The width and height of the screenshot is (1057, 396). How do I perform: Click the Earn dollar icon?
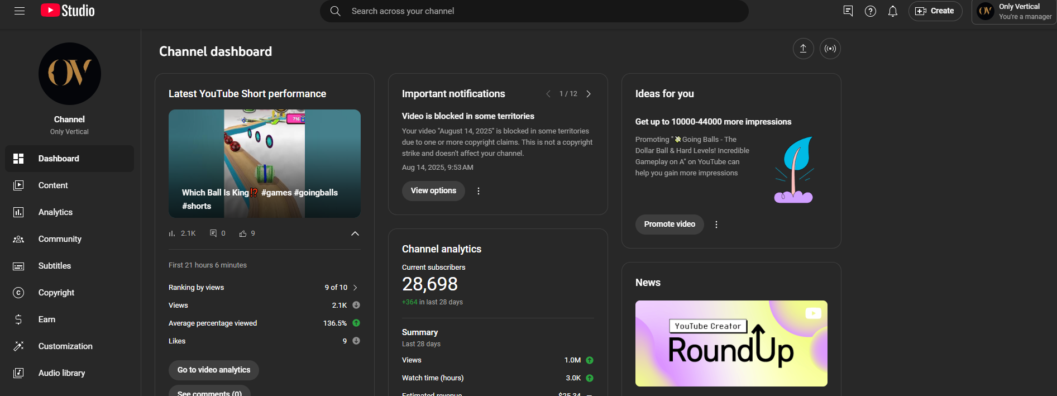pyautogui.click(x=18, y=319)
